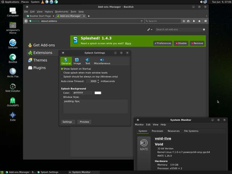Remove the Splashed! extension

coord(197,43)
